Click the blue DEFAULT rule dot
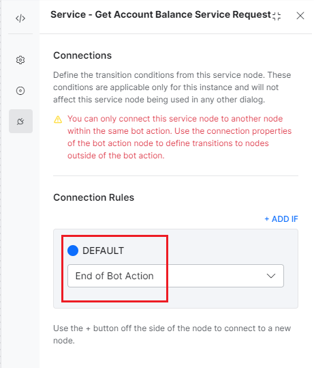314x368 pixels. (x=73, y=251)
